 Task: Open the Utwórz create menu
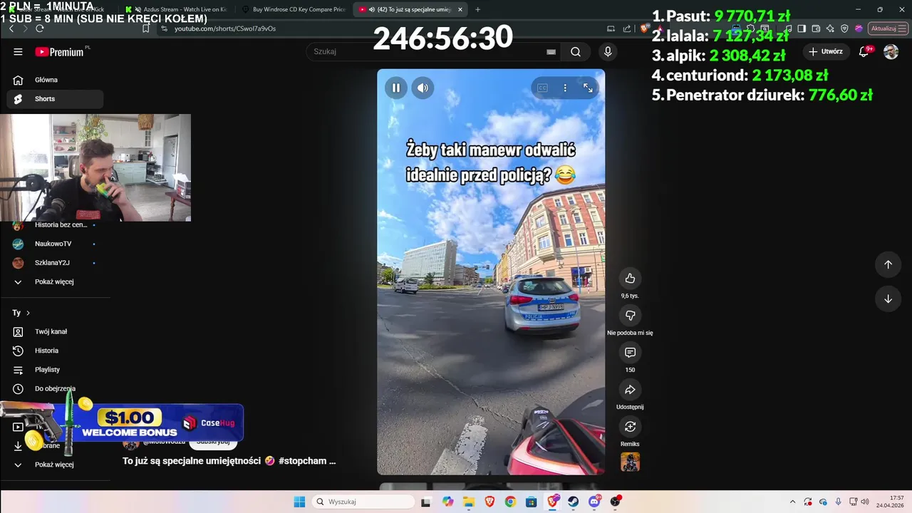825,51
